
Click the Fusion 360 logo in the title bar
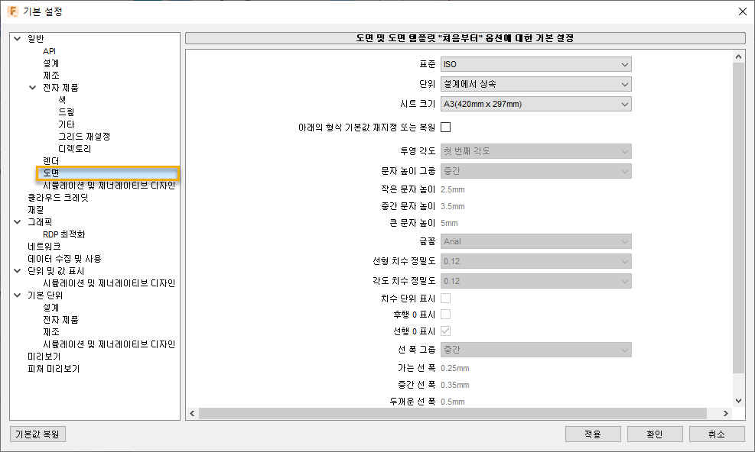15,11
